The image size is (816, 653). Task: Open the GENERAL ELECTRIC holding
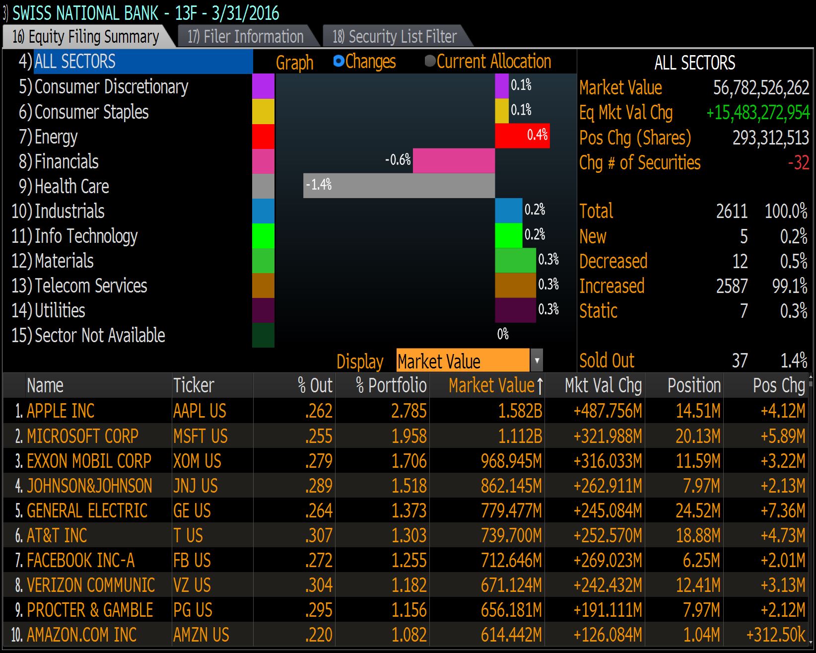click(87, 510)
